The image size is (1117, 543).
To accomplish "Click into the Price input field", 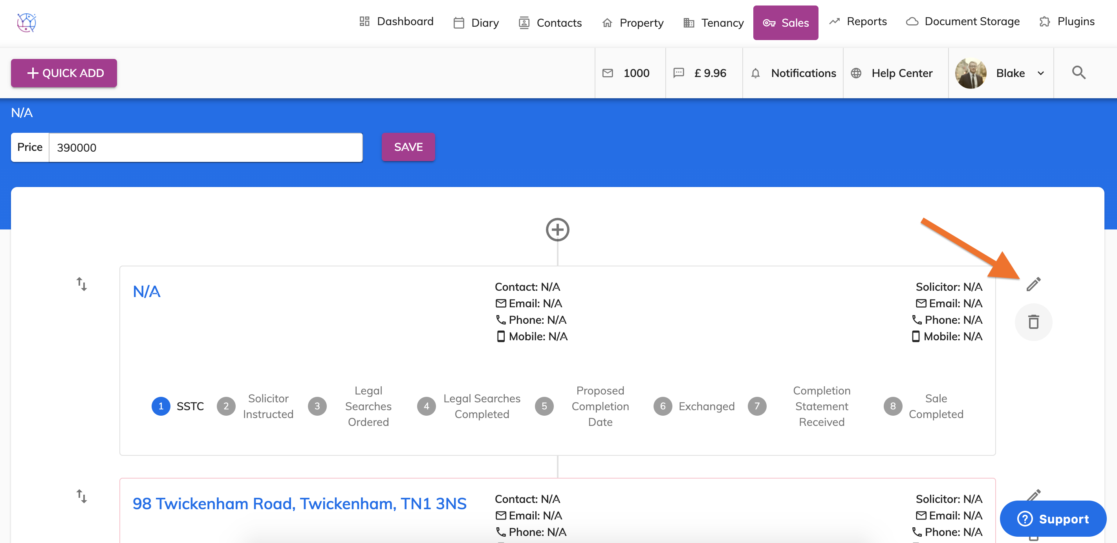I will [x=205, y=147].
